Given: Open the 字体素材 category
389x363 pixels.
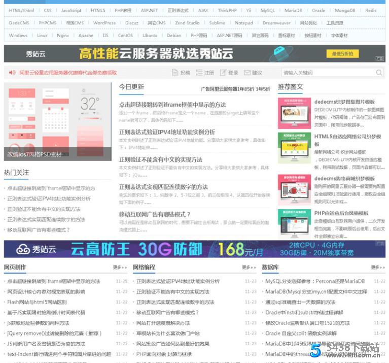Looking at the screenshot, I should pyautogui.click(x=339, y=36).
